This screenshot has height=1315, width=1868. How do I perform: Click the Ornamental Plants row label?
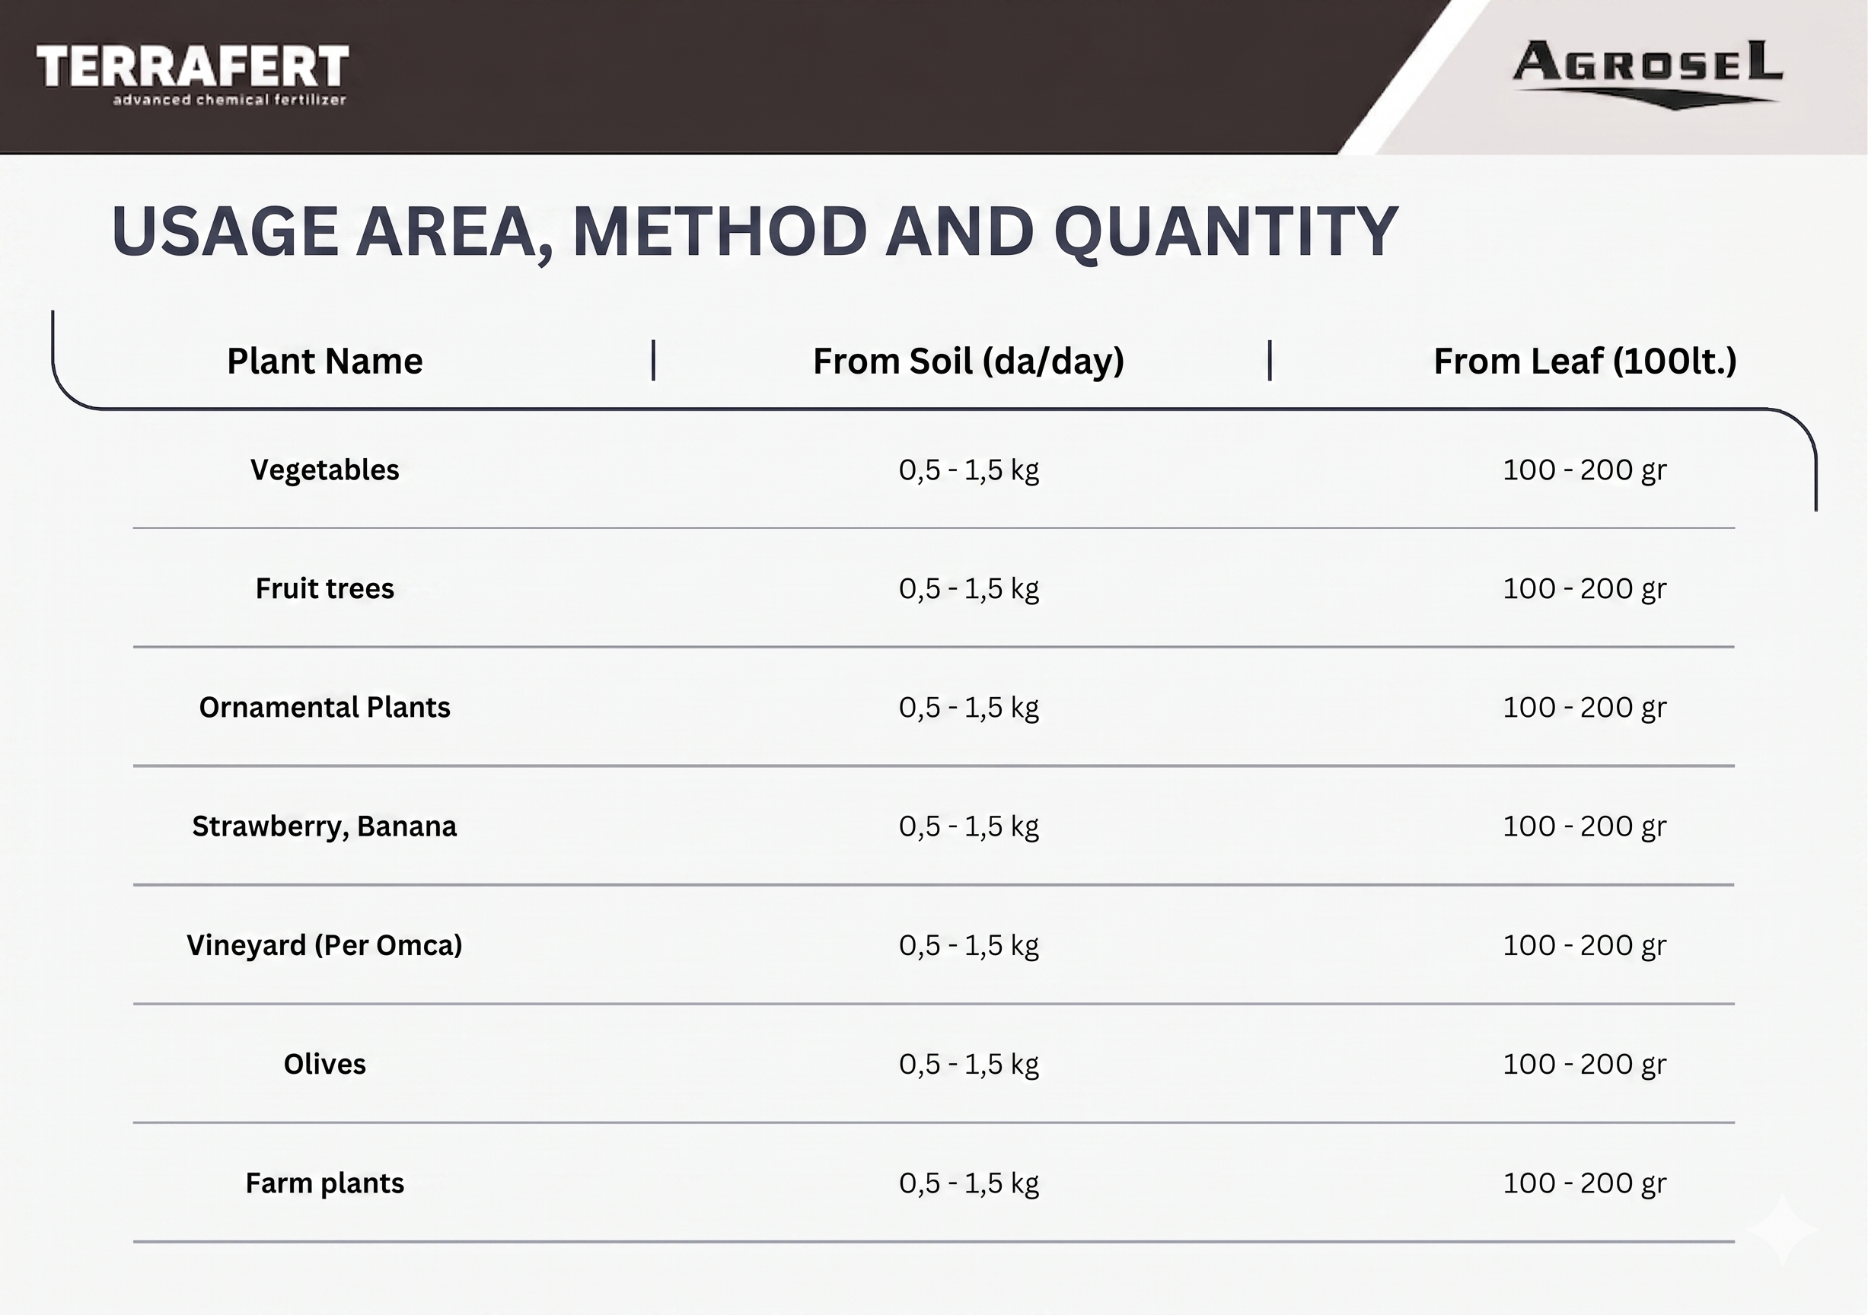(x=324, y=708)
